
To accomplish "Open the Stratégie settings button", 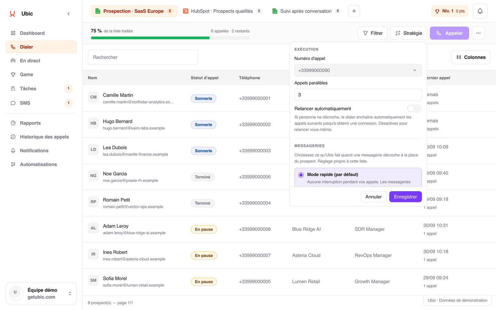I will pos(409,33).
